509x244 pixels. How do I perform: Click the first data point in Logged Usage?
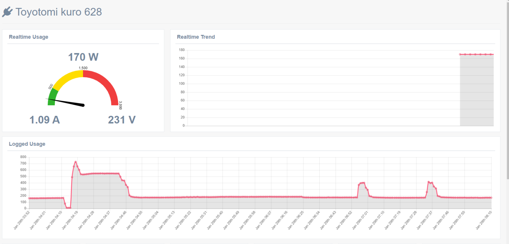point(29,198)
